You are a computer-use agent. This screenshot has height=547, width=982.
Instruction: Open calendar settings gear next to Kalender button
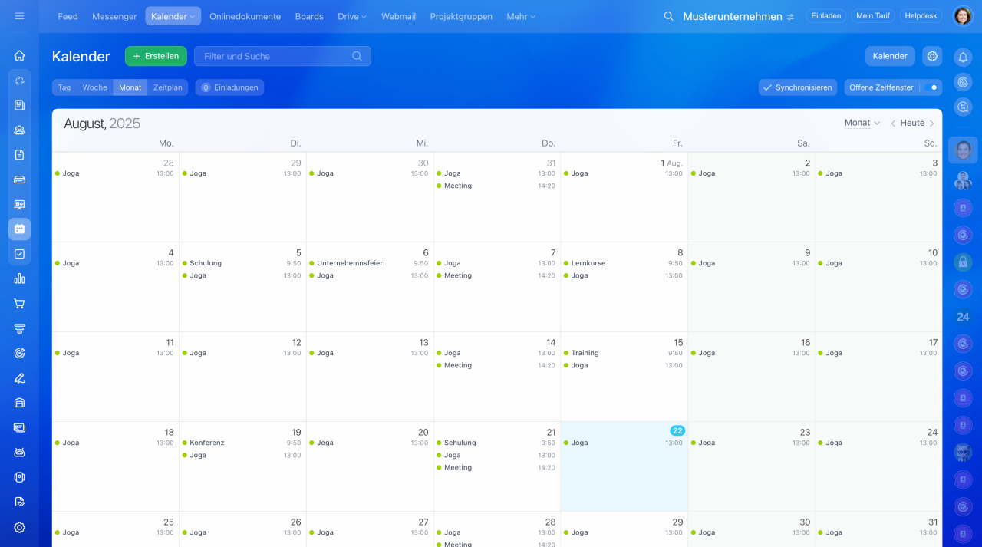(x=932, y=56)
